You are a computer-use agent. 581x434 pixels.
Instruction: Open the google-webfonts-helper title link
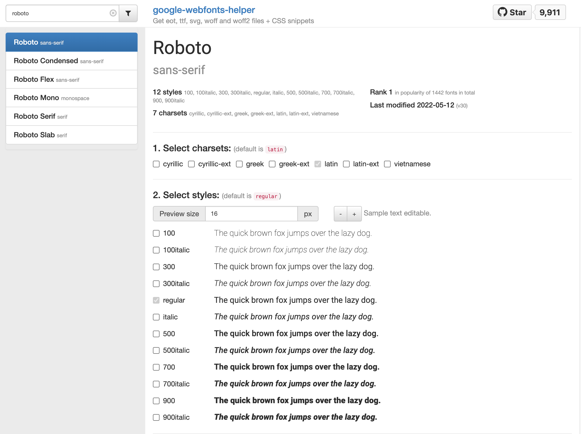(x=204, y=10)
